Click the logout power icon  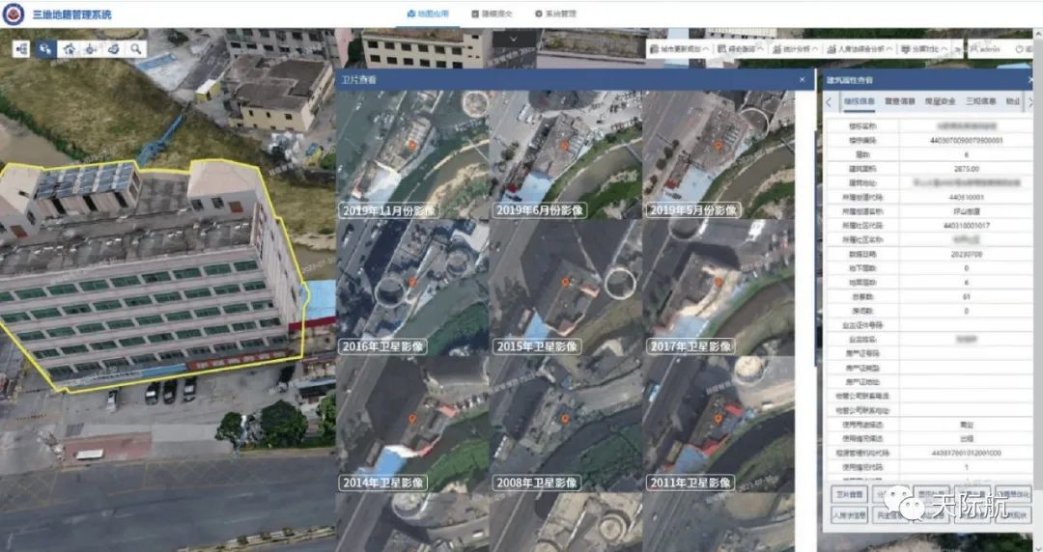tap(1020, 49)
